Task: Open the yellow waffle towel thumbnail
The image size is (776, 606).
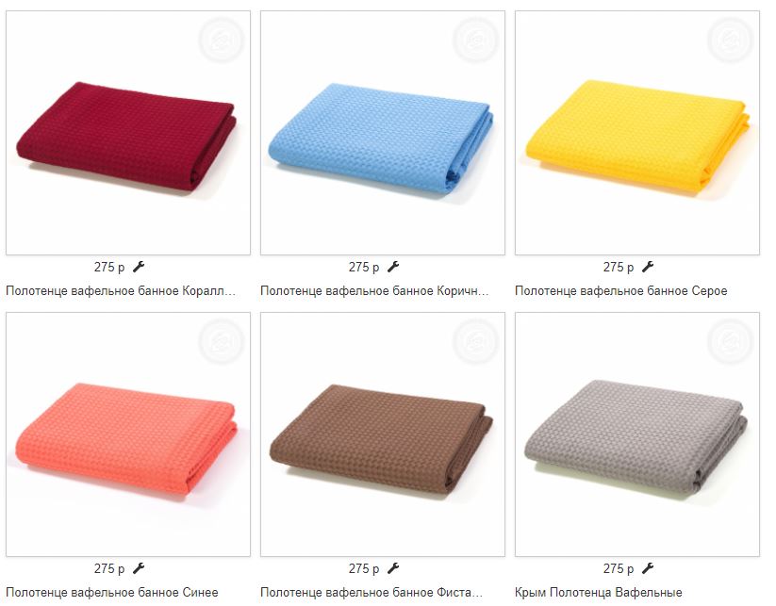Action: [x=637, y=133]
